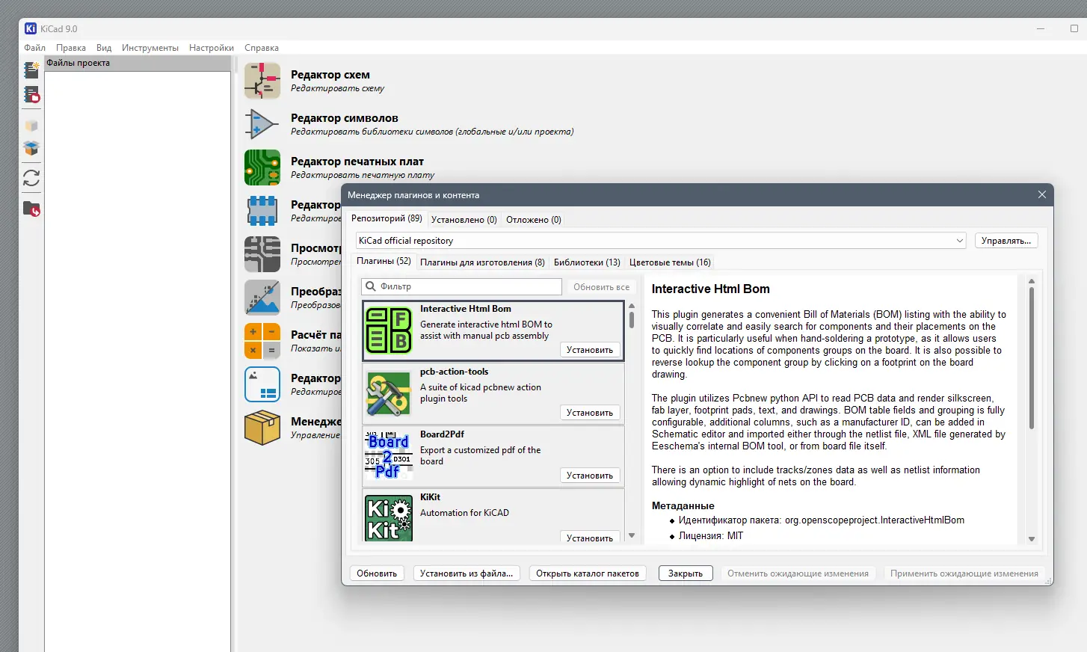This screenshot has height=652, width=1087.
Task: Start the PCB Editor from its green icon
Action: coord(262,167)
